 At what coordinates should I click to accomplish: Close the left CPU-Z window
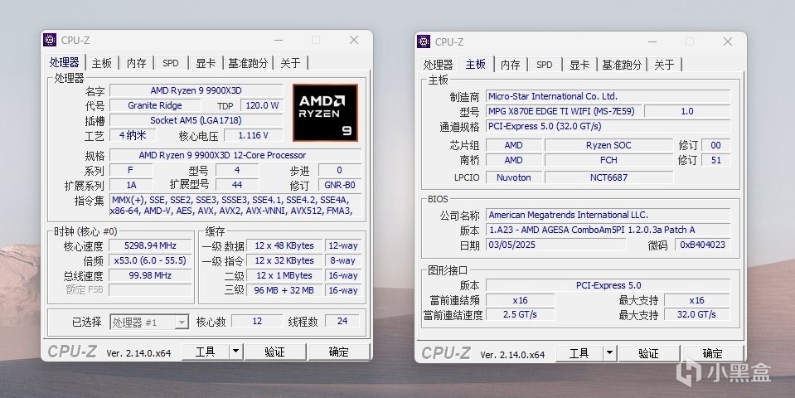coord(354,40)
